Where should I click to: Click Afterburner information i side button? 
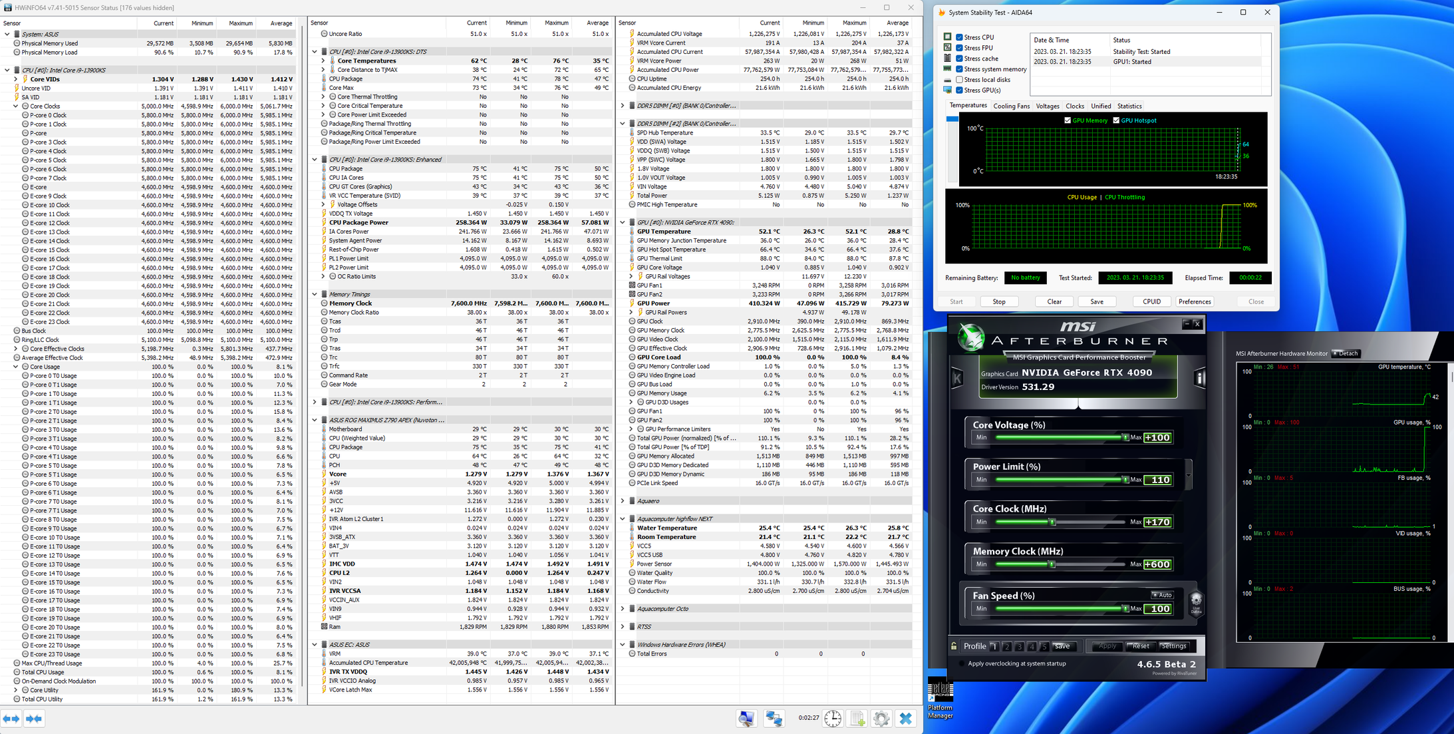(1200, 379)
